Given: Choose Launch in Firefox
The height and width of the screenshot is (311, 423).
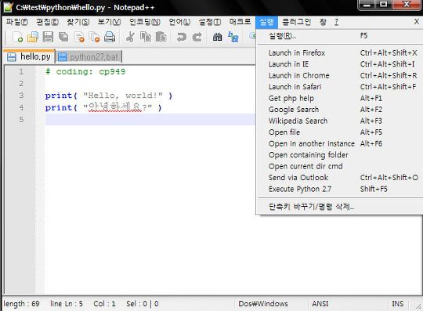Looking at the screenshot, I should [340, 52].
